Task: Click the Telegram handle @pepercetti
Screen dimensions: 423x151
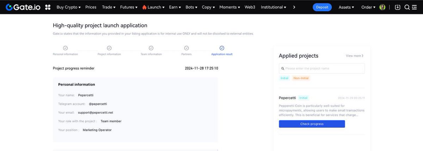Action: click(x=98, y=104)
